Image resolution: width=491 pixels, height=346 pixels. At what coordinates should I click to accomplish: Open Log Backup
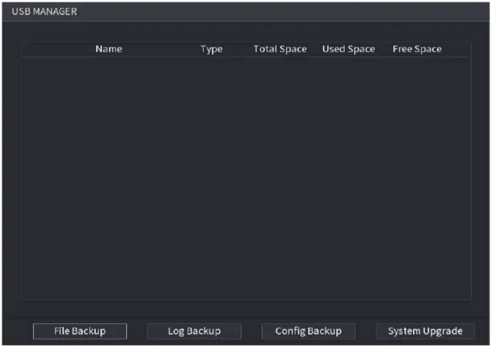[194, 331]
